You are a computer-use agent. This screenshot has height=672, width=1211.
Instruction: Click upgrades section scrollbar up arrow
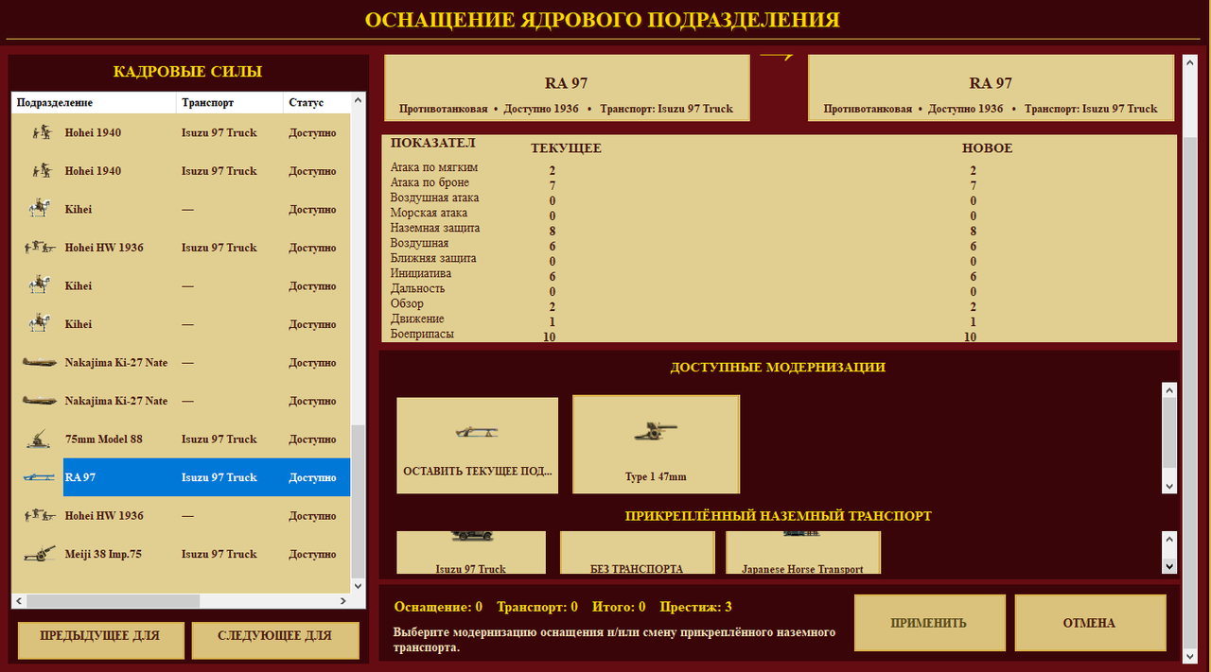tap(1168, 390)
